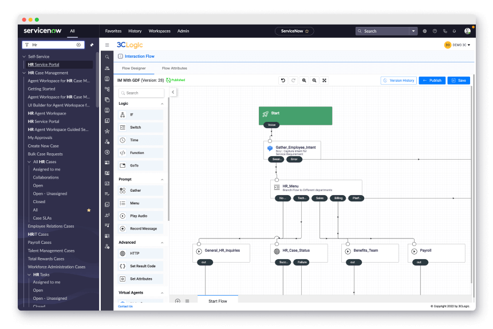The height and width of the screenshot is (329, 493).
Task: Open the All navigation menu
Action: click(x=72, y=31)
